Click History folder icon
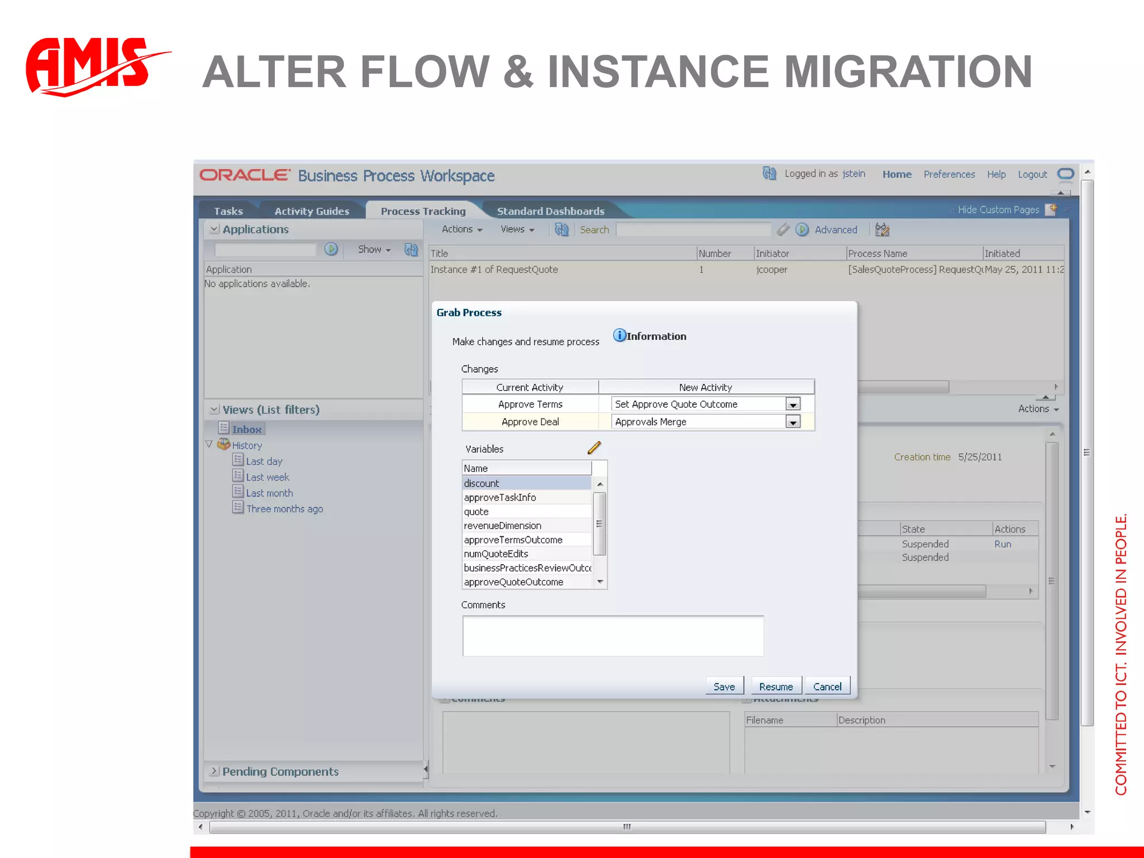Viewport: 1144px width, 858px height. [223, 444]
